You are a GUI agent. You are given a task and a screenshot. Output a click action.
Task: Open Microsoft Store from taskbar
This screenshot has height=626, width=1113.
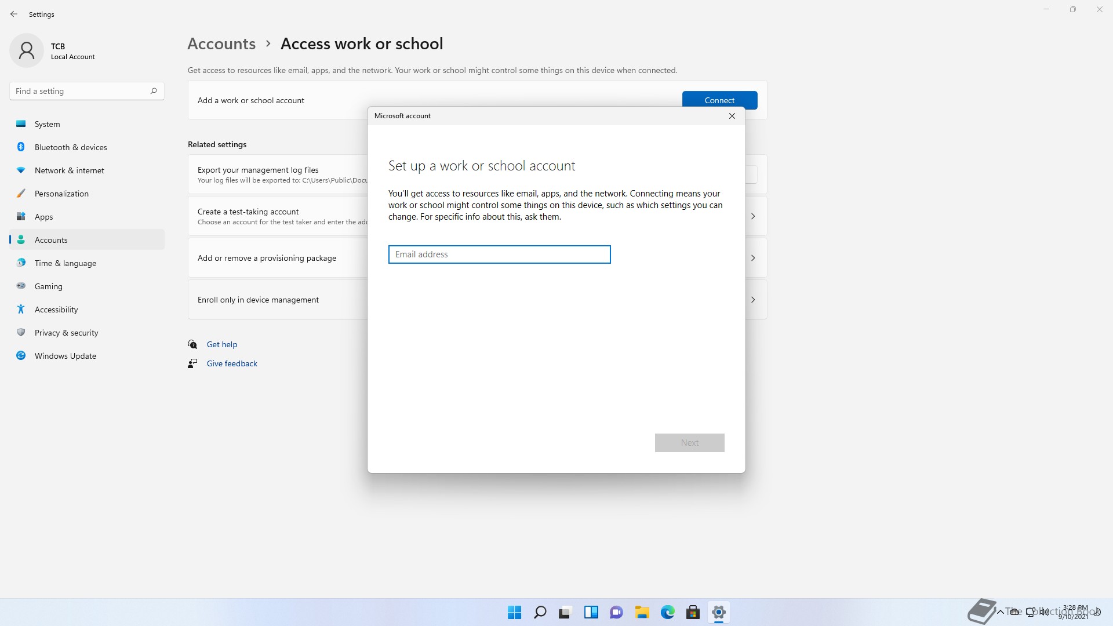[693, 612]
